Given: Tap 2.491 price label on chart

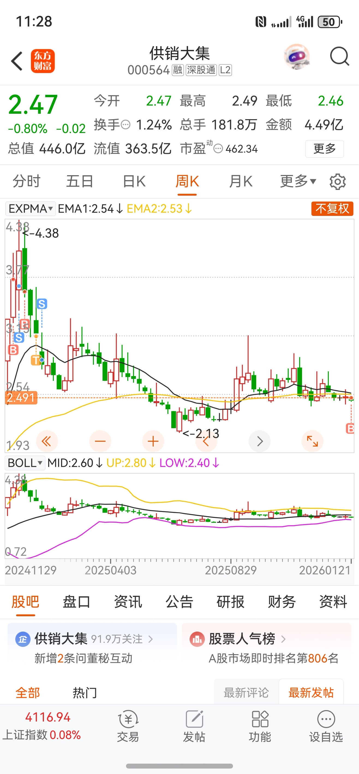Looking at the screenshot, I should (x=21, y=397).
